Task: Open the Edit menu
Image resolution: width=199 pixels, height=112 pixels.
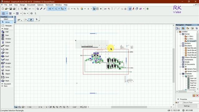Action: click(11, 5)
